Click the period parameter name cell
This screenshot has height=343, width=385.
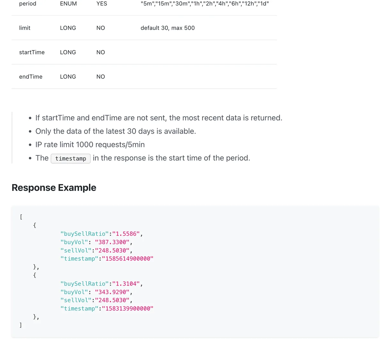[x=28, y=4]
